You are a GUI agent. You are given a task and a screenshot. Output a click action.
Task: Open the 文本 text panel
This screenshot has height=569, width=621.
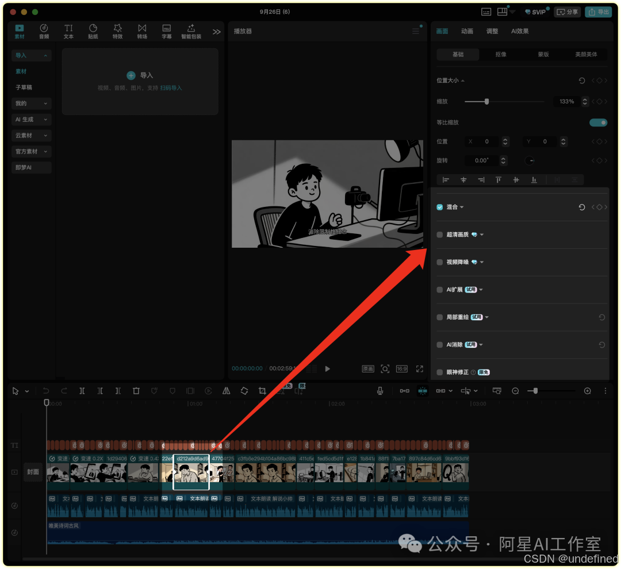[x=68, y=31]
